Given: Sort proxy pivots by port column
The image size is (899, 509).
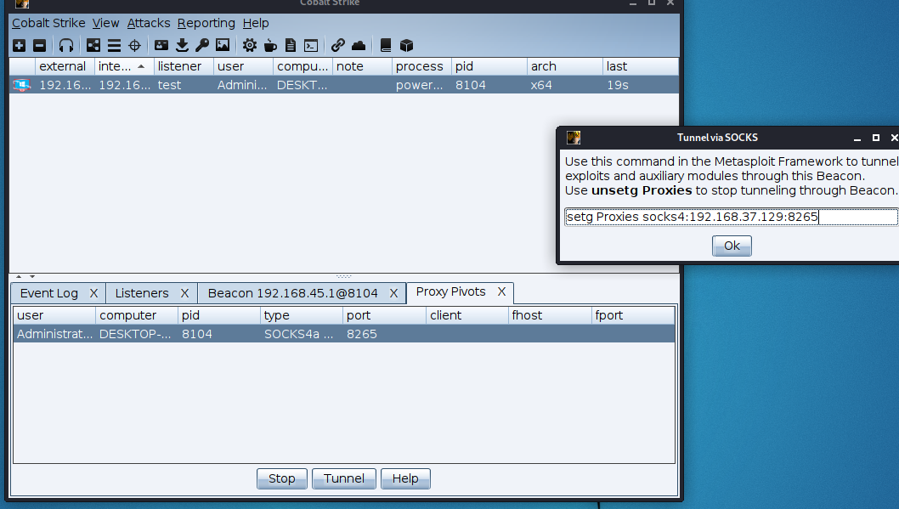Looking at the screenshot, I should pos(384,316).
